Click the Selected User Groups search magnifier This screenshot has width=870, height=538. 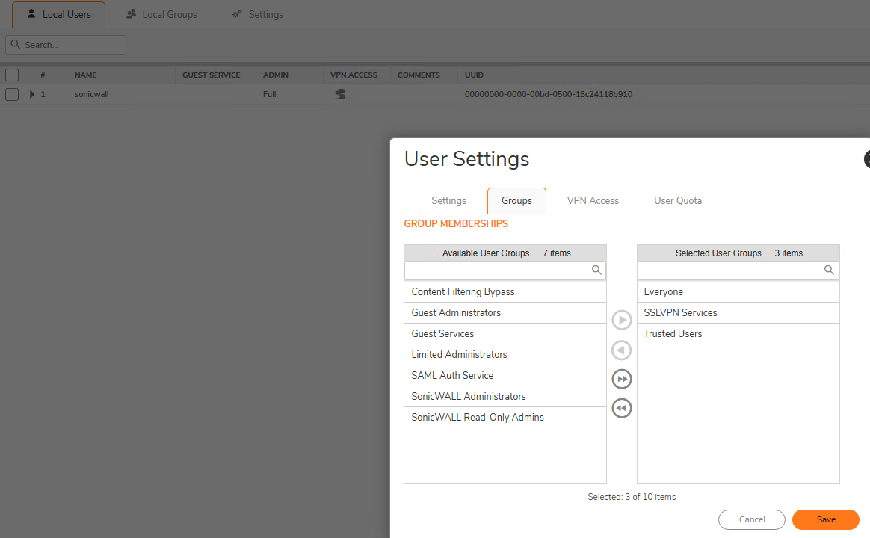(x=829, y=270)
